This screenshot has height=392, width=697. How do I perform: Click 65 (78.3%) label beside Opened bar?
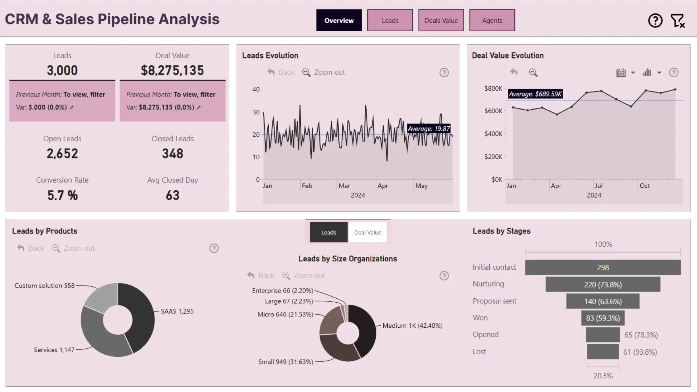coord(641,335)
